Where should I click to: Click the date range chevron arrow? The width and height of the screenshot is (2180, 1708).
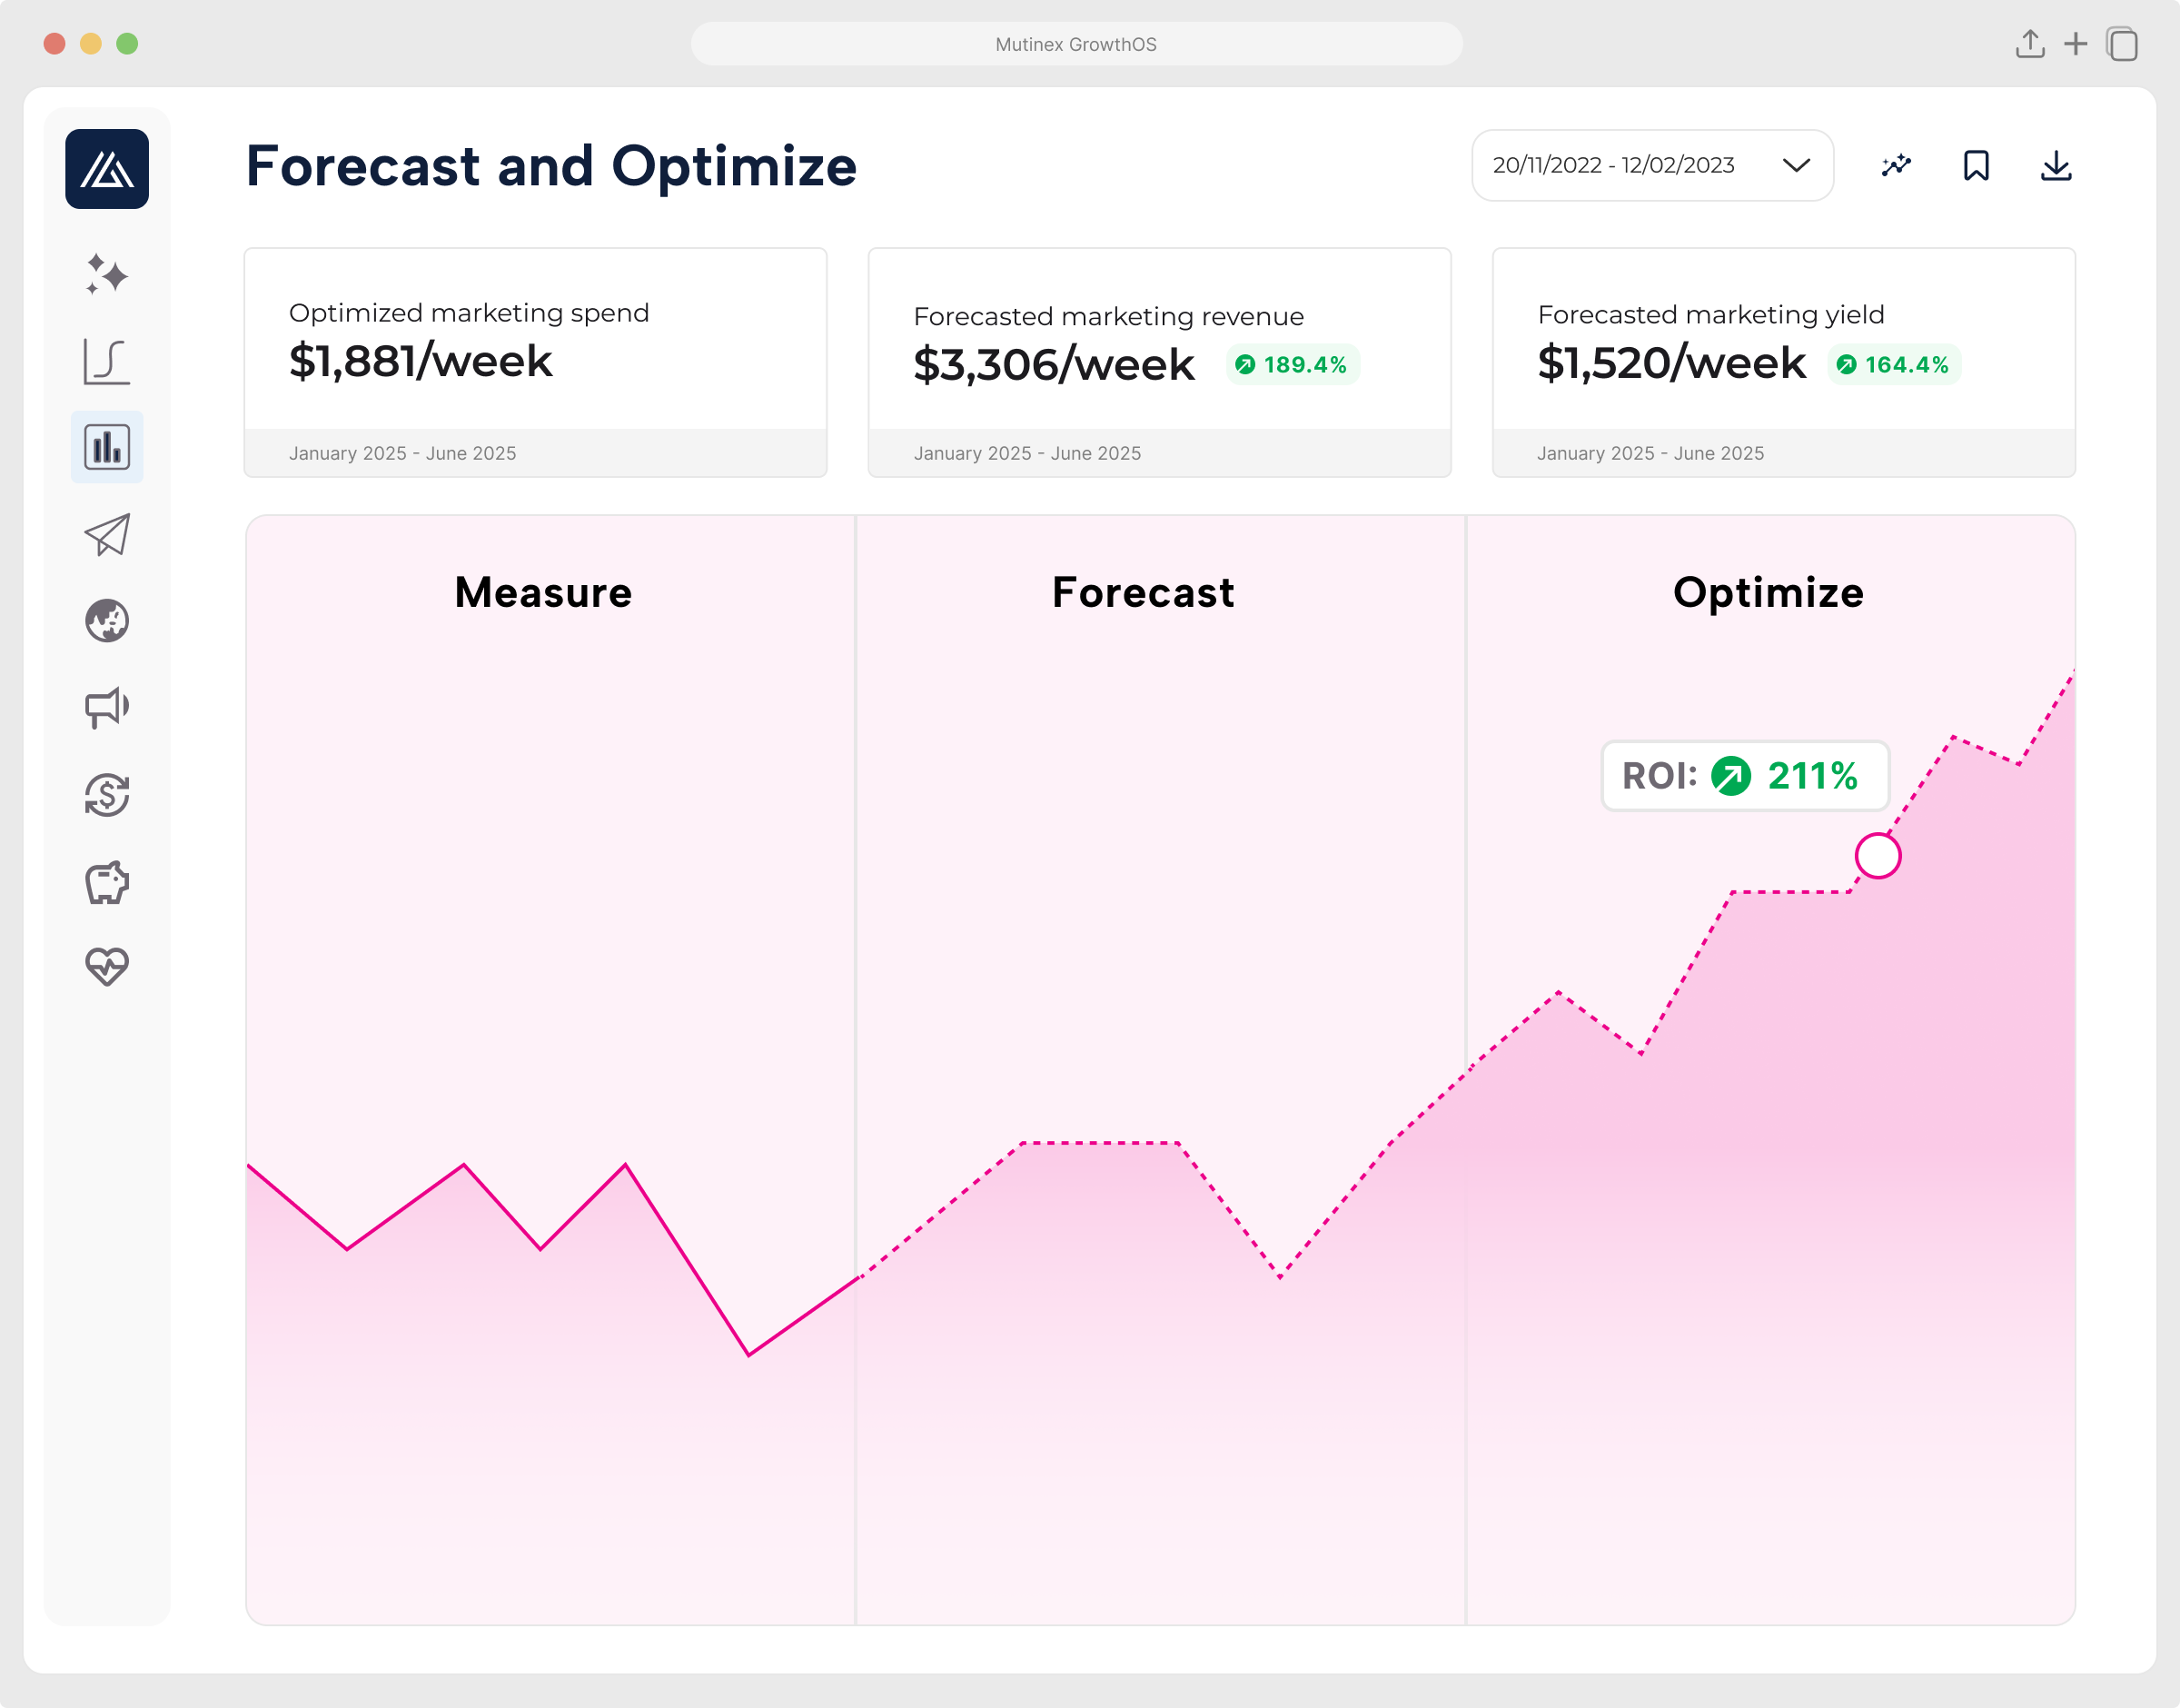pyautogui.click(x=1796, y=165)
